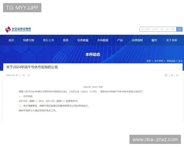This screenshot has height=147, width=184.
Task: Open the 市场数据 navigation item
Action: [x=103, y=40]
